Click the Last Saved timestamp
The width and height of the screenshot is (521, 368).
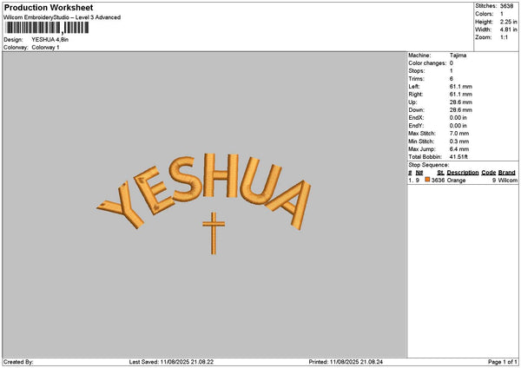click(x=171, y=362)
